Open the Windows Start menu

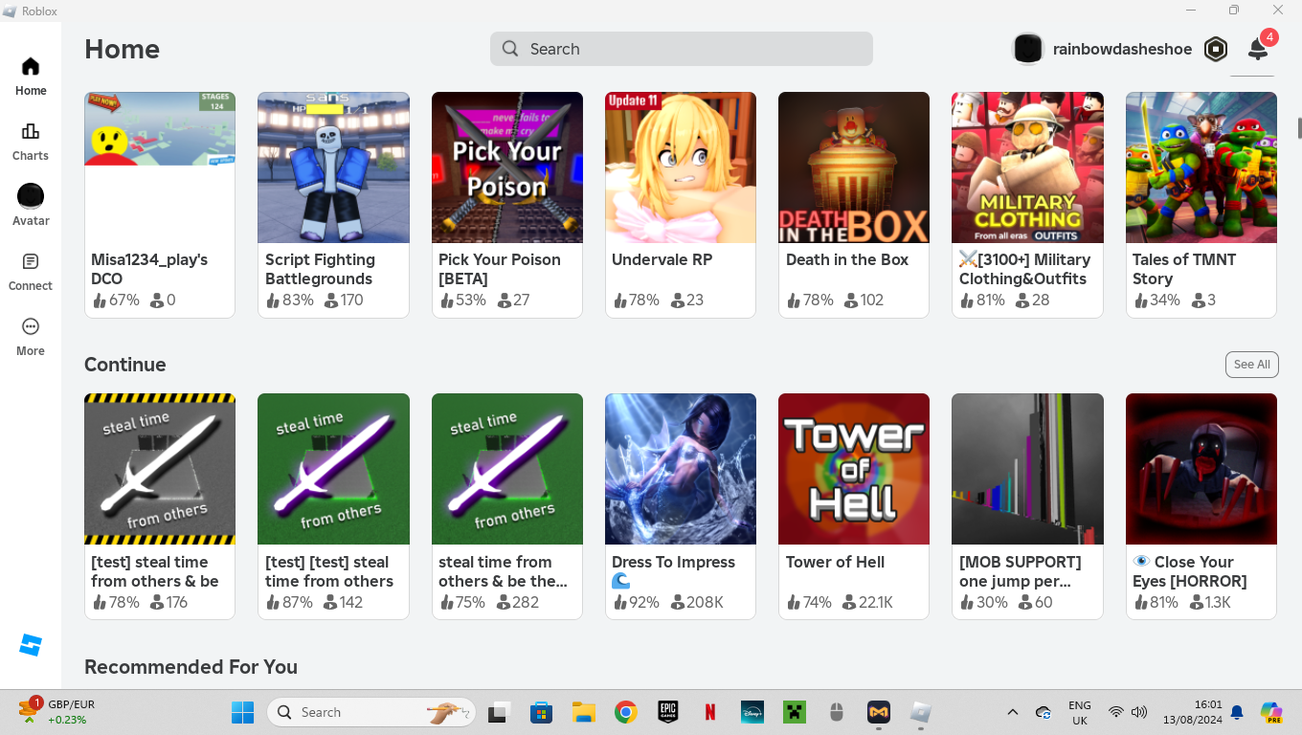(x=243, y=712)
